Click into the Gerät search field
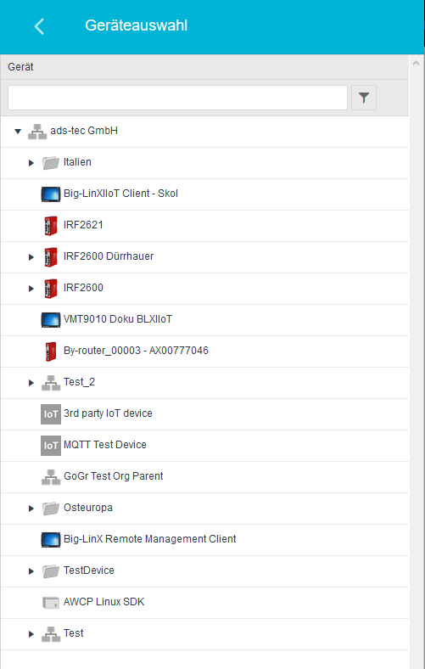 coord(177,98)
